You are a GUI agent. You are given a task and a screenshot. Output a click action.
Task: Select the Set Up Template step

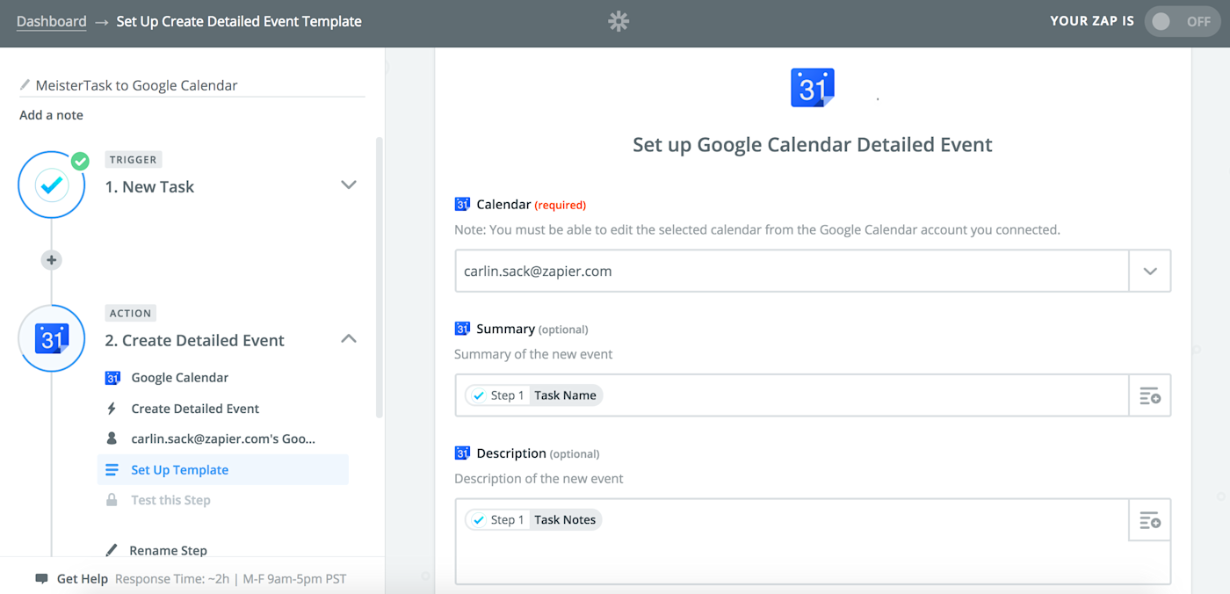223,470
